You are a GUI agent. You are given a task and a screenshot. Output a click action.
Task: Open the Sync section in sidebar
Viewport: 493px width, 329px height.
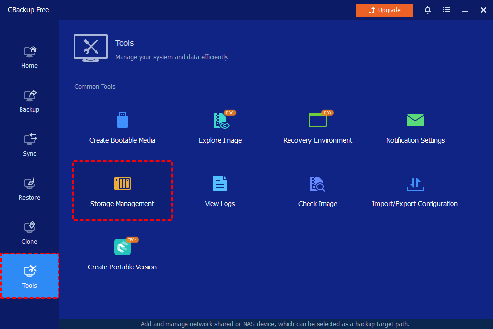[x=29, y=145]
